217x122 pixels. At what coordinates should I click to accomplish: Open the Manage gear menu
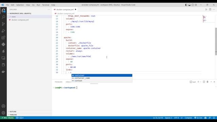pyautogui.click(x=3, y=113)
